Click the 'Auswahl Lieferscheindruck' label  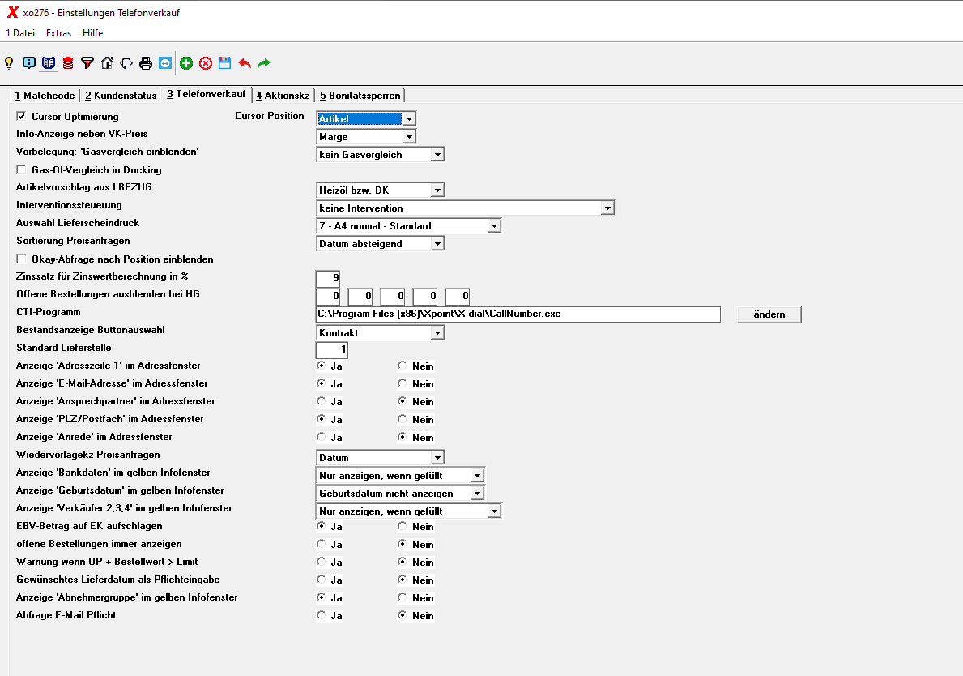coord(78,222)
